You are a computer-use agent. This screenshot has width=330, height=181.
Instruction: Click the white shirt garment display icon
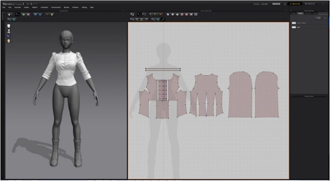click(8, 26)
